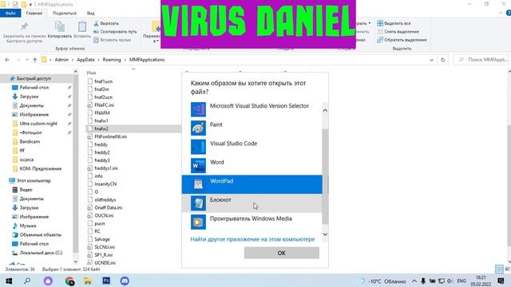Open File Explorer from the taskbar

tap(88, 281)
